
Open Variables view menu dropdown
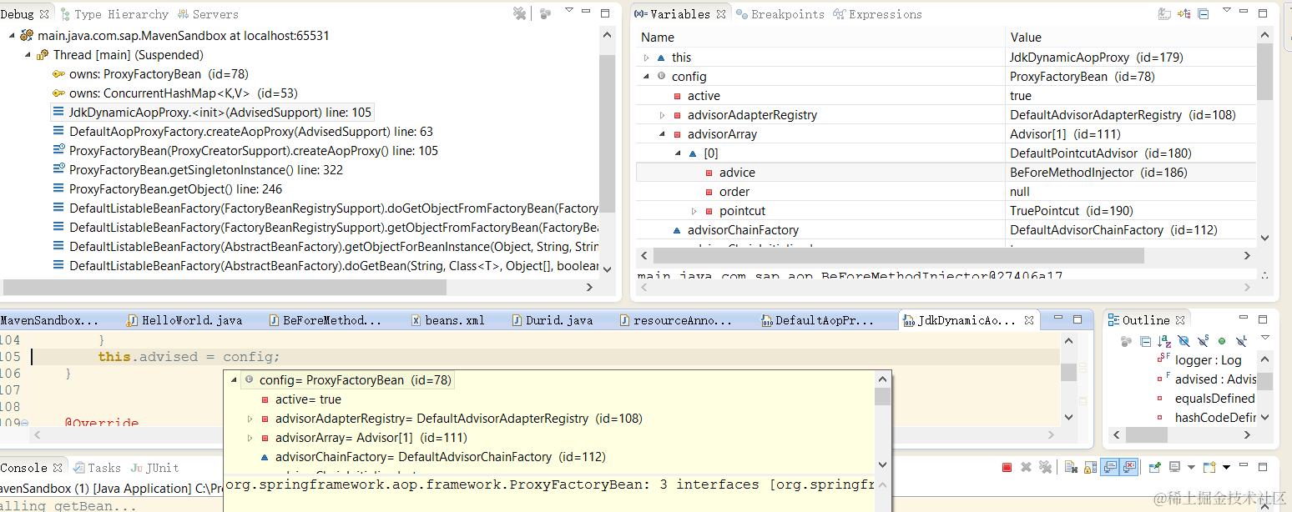(1226, 11)
